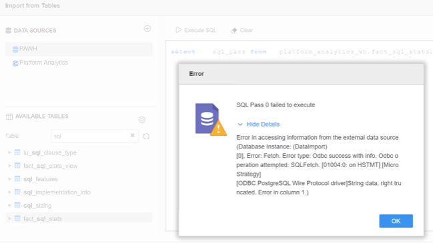
Task: Click the SQL editor query text
Action: click(x=302, y=52)
